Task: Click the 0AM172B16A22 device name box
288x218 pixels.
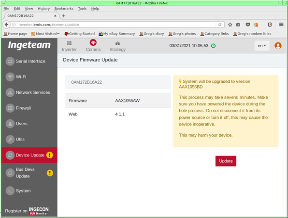Action: [x=118, y=82]
